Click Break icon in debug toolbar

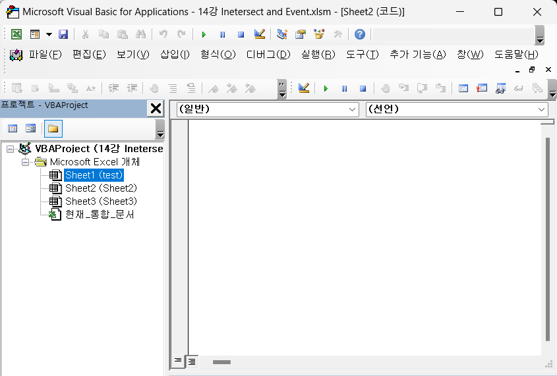(344, 88)
